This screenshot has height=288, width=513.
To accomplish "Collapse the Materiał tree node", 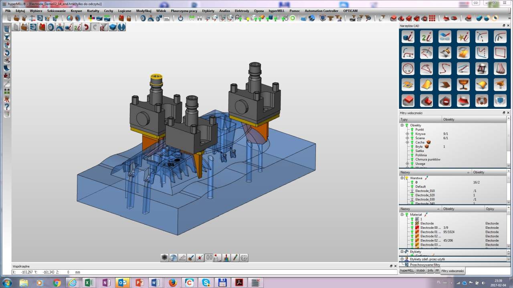I will 402,214.
